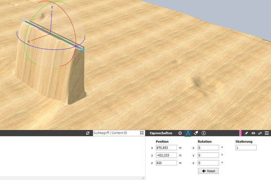Open the grid view icon next to search

[x=142, y=133]
